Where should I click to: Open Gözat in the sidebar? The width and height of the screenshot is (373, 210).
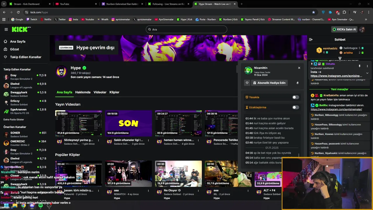pos(14,49)
